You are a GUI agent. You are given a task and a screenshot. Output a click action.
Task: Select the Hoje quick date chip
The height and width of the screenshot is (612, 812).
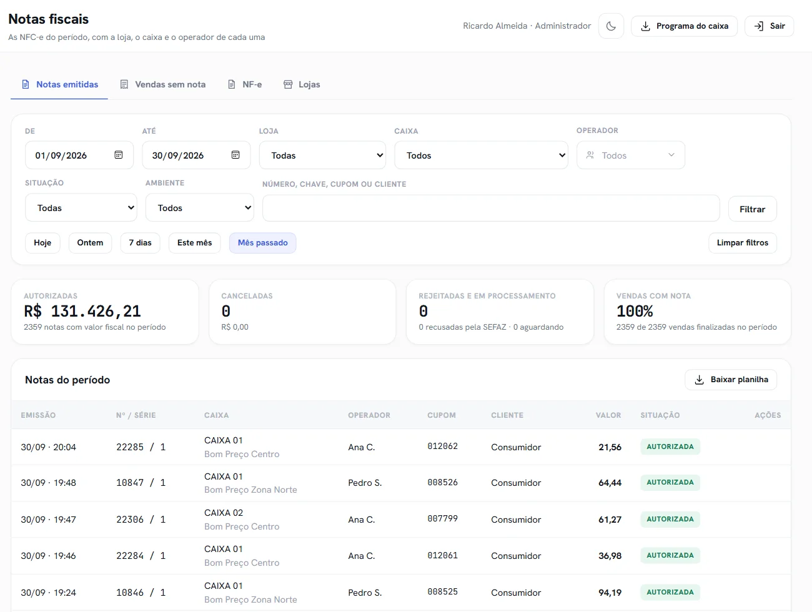coord(42,243)
